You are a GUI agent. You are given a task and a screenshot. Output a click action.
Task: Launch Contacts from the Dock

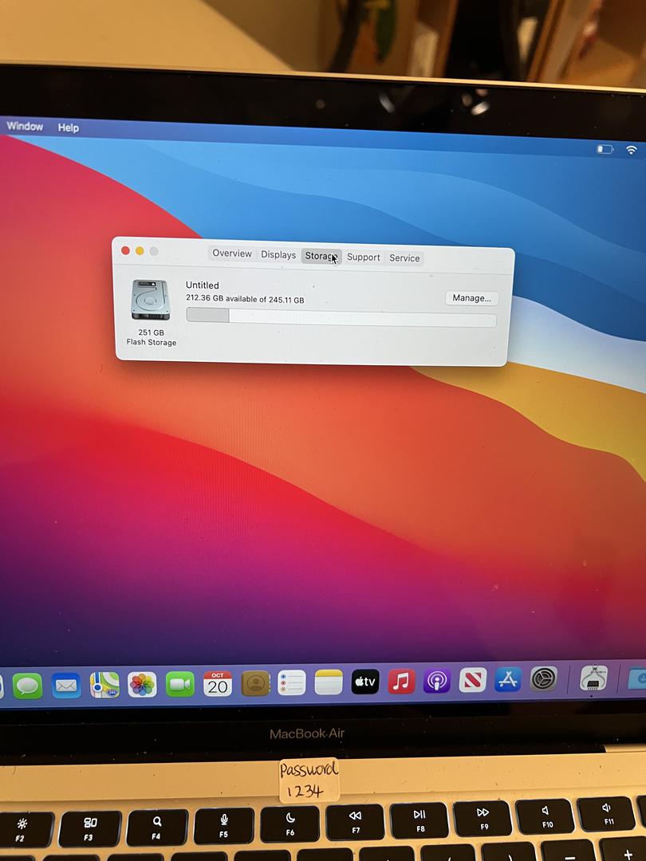point(255,683)
